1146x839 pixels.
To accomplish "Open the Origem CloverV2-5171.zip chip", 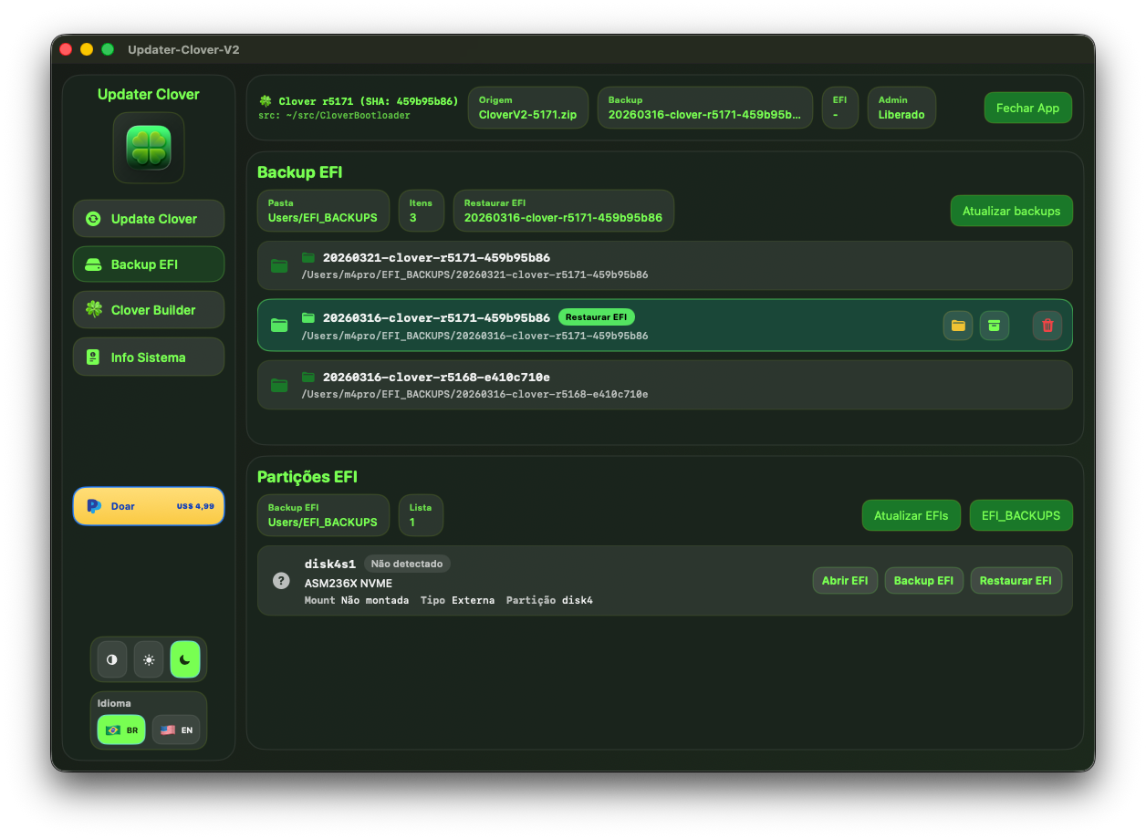I will (x=527, y=107).
